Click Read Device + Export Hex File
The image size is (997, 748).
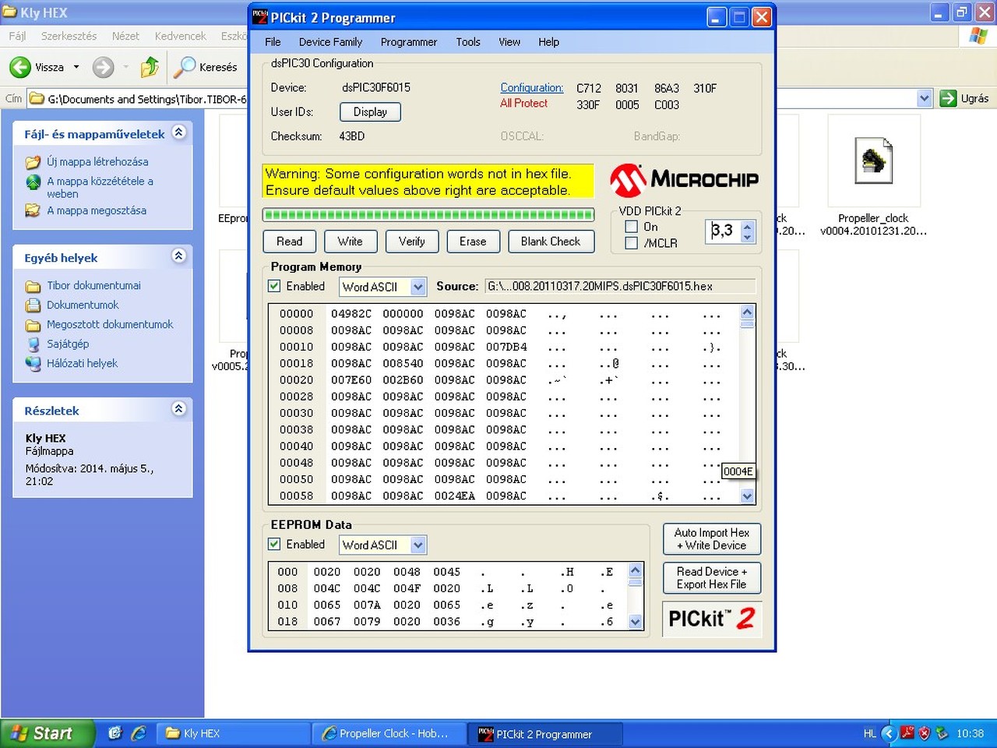pos(712,578)
